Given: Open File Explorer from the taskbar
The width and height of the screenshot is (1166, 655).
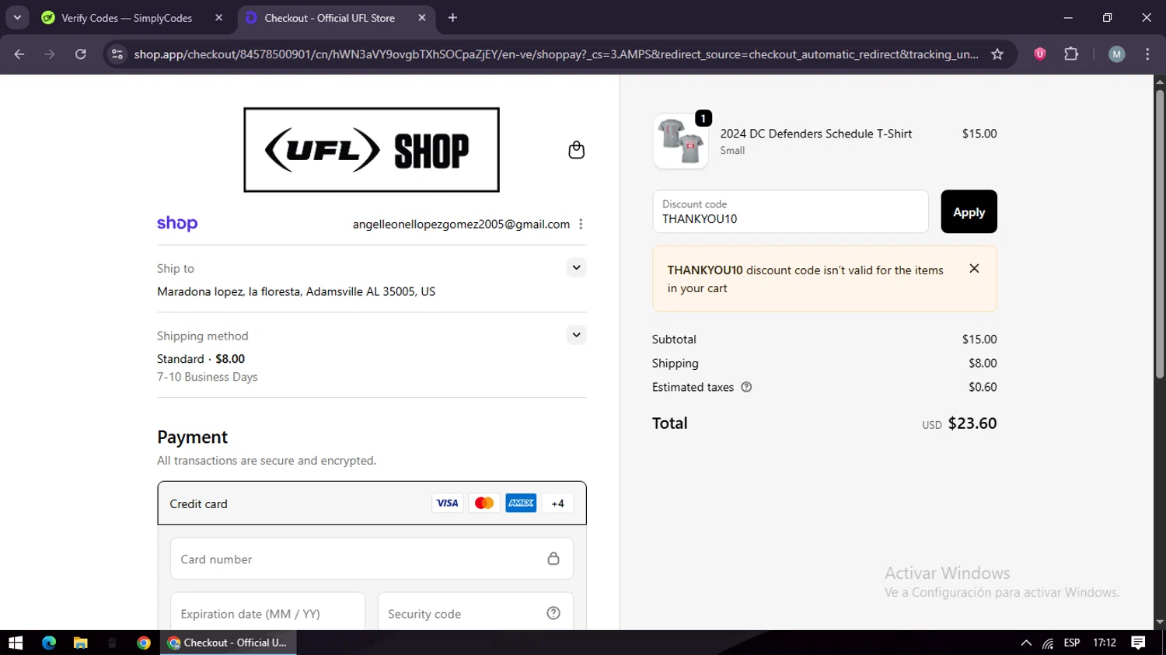Looking at the screenshot, I should [80, 643].
